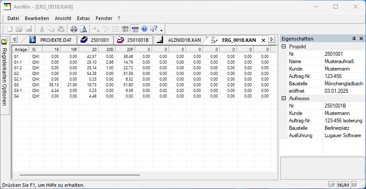Switch to the ALZN001B.KAN tab
This screenshot has width=366, height=189.
184,40
